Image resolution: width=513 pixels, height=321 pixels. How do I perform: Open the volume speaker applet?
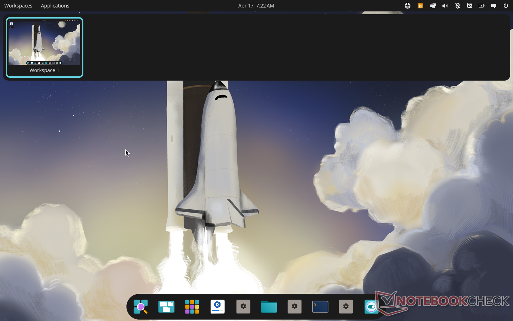445,6
